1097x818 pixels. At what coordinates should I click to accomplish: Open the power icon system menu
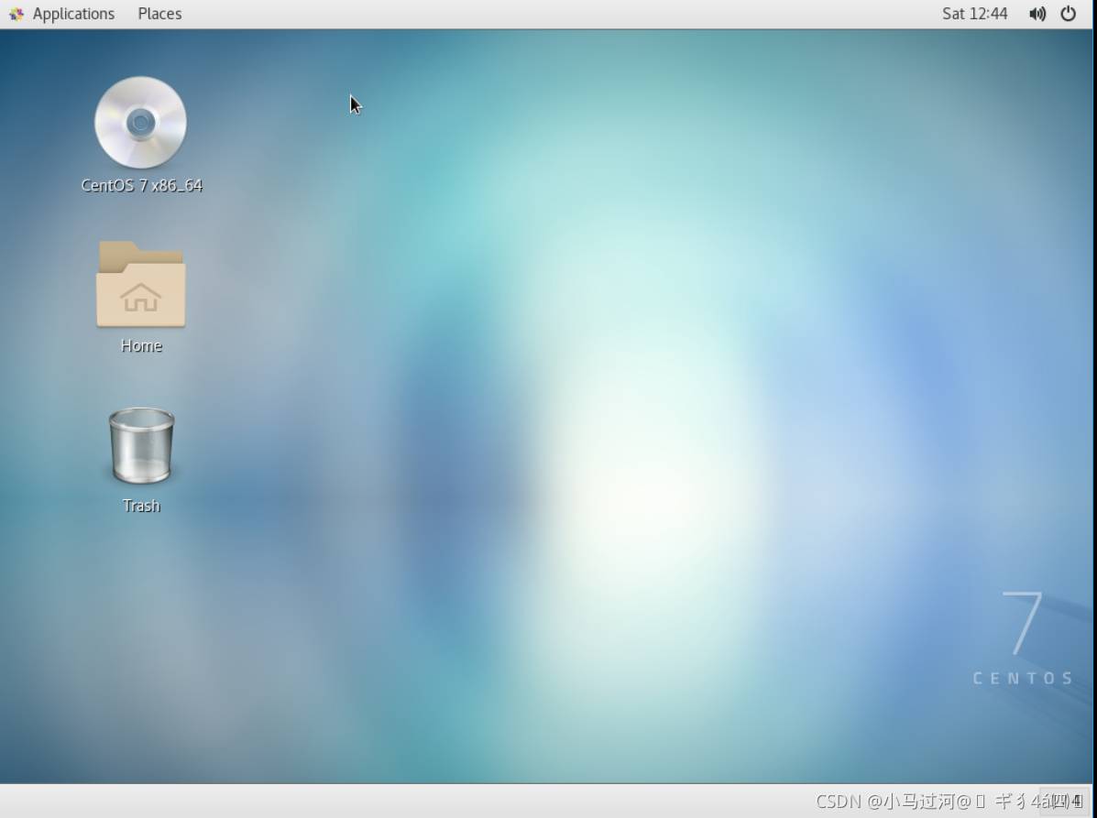(1068, 14)
